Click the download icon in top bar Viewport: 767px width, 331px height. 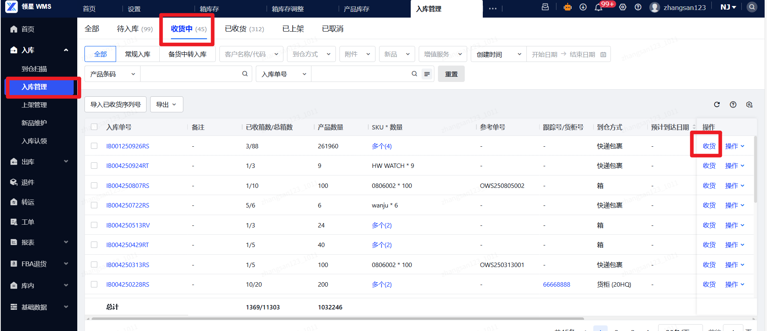pyautogui.click(x=583, y=7)
